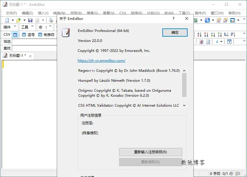Close the 关于 EmEditor dialog
The image size is (247, 177).
pos(187,18)
